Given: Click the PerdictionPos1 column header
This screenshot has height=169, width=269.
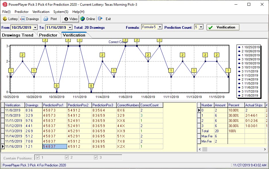Looking at the screenshot, I should pyautogui.click(x=55, y=105).
